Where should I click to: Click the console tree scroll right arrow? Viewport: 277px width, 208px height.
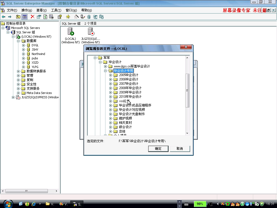[57, 191]
